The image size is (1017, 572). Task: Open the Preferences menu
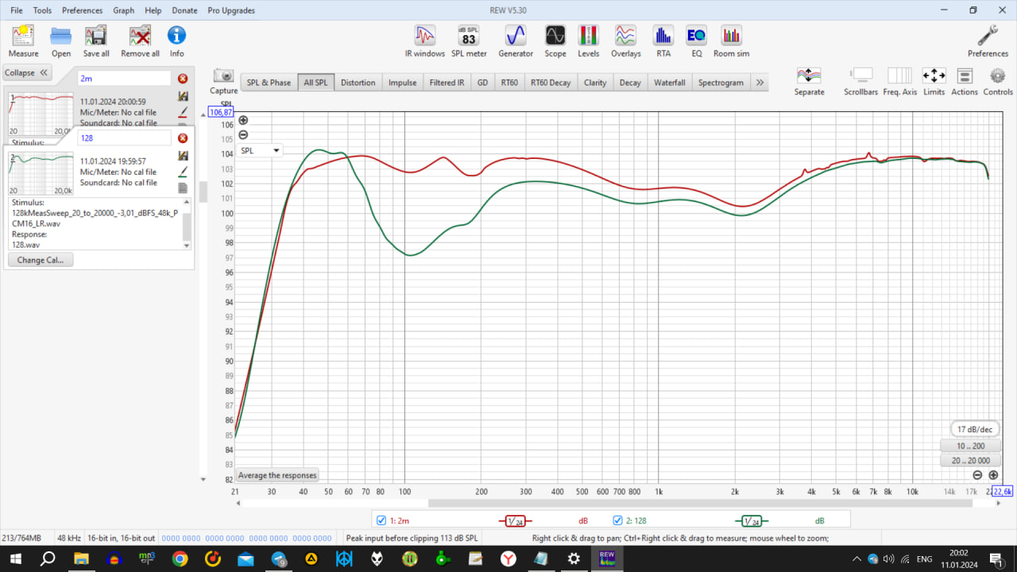[82, 10]
